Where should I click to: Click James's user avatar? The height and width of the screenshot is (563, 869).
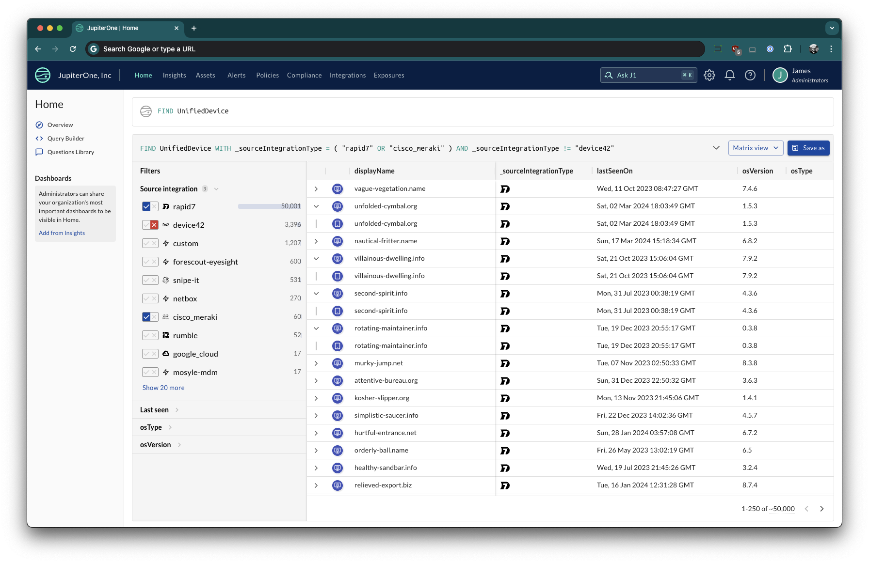780,75
